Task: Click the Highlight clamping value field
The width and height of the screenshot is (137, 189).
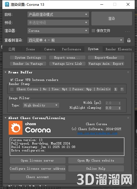Action: coord(112,108)
